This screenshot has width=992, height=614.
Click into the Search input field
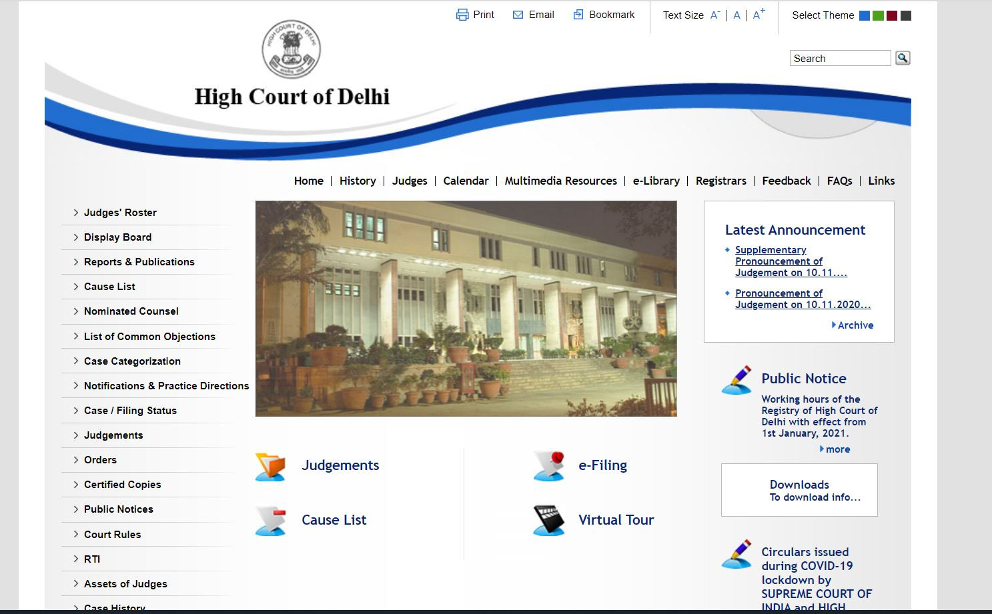click(x=840, y=59)
